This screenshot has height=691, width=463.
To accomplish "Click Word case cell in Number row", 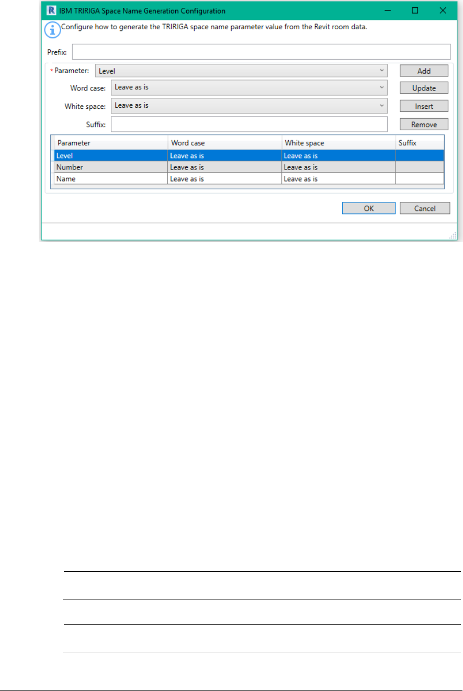I will click(225, 167).
